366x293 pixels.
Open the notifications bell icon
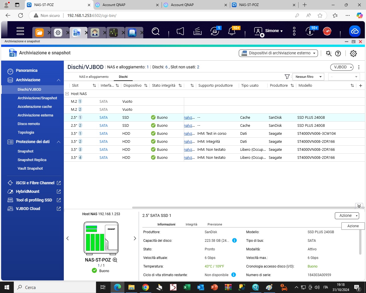coord(232,31)
